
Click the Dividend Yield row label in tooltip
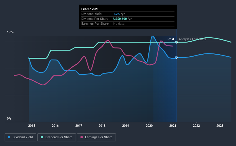[91, 14]
